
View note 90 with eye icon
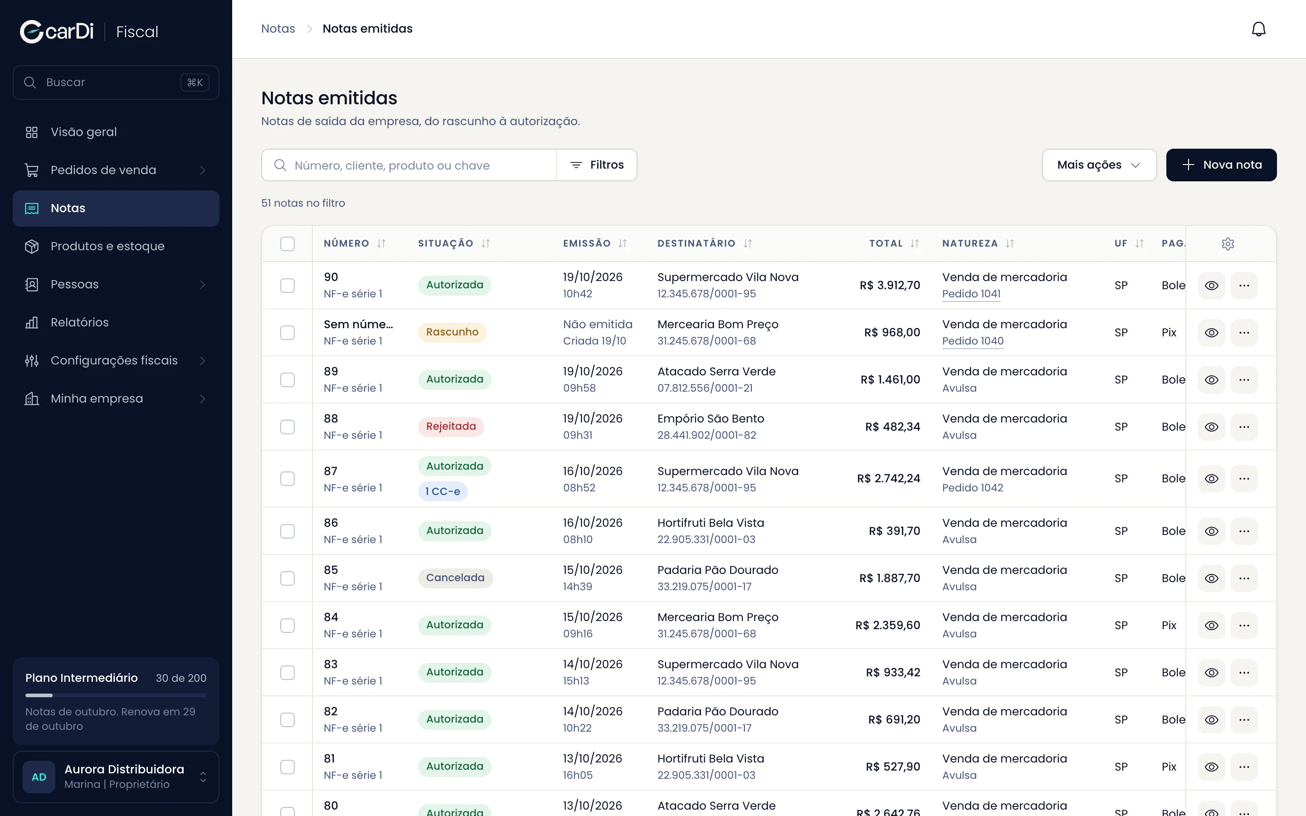1212,286
